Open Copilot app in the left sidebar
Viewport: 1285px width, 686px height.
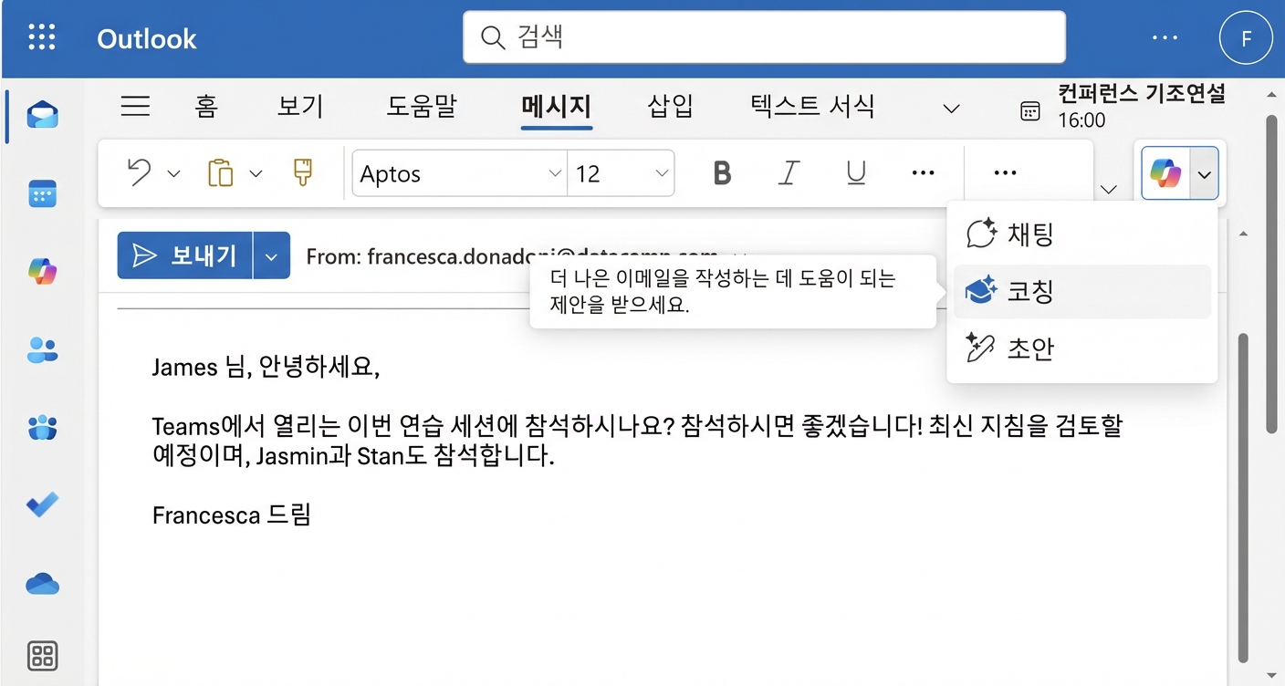(x=42, y=272)
